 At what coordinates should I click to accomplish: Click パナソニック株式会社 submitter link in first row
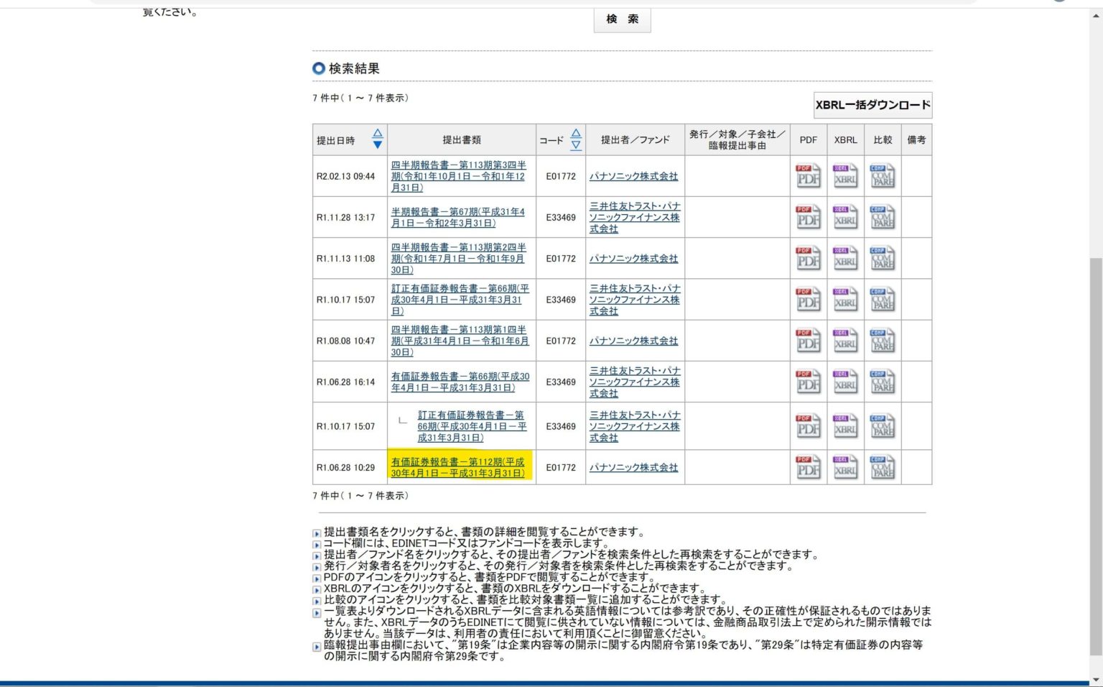[x=633, y=176]
